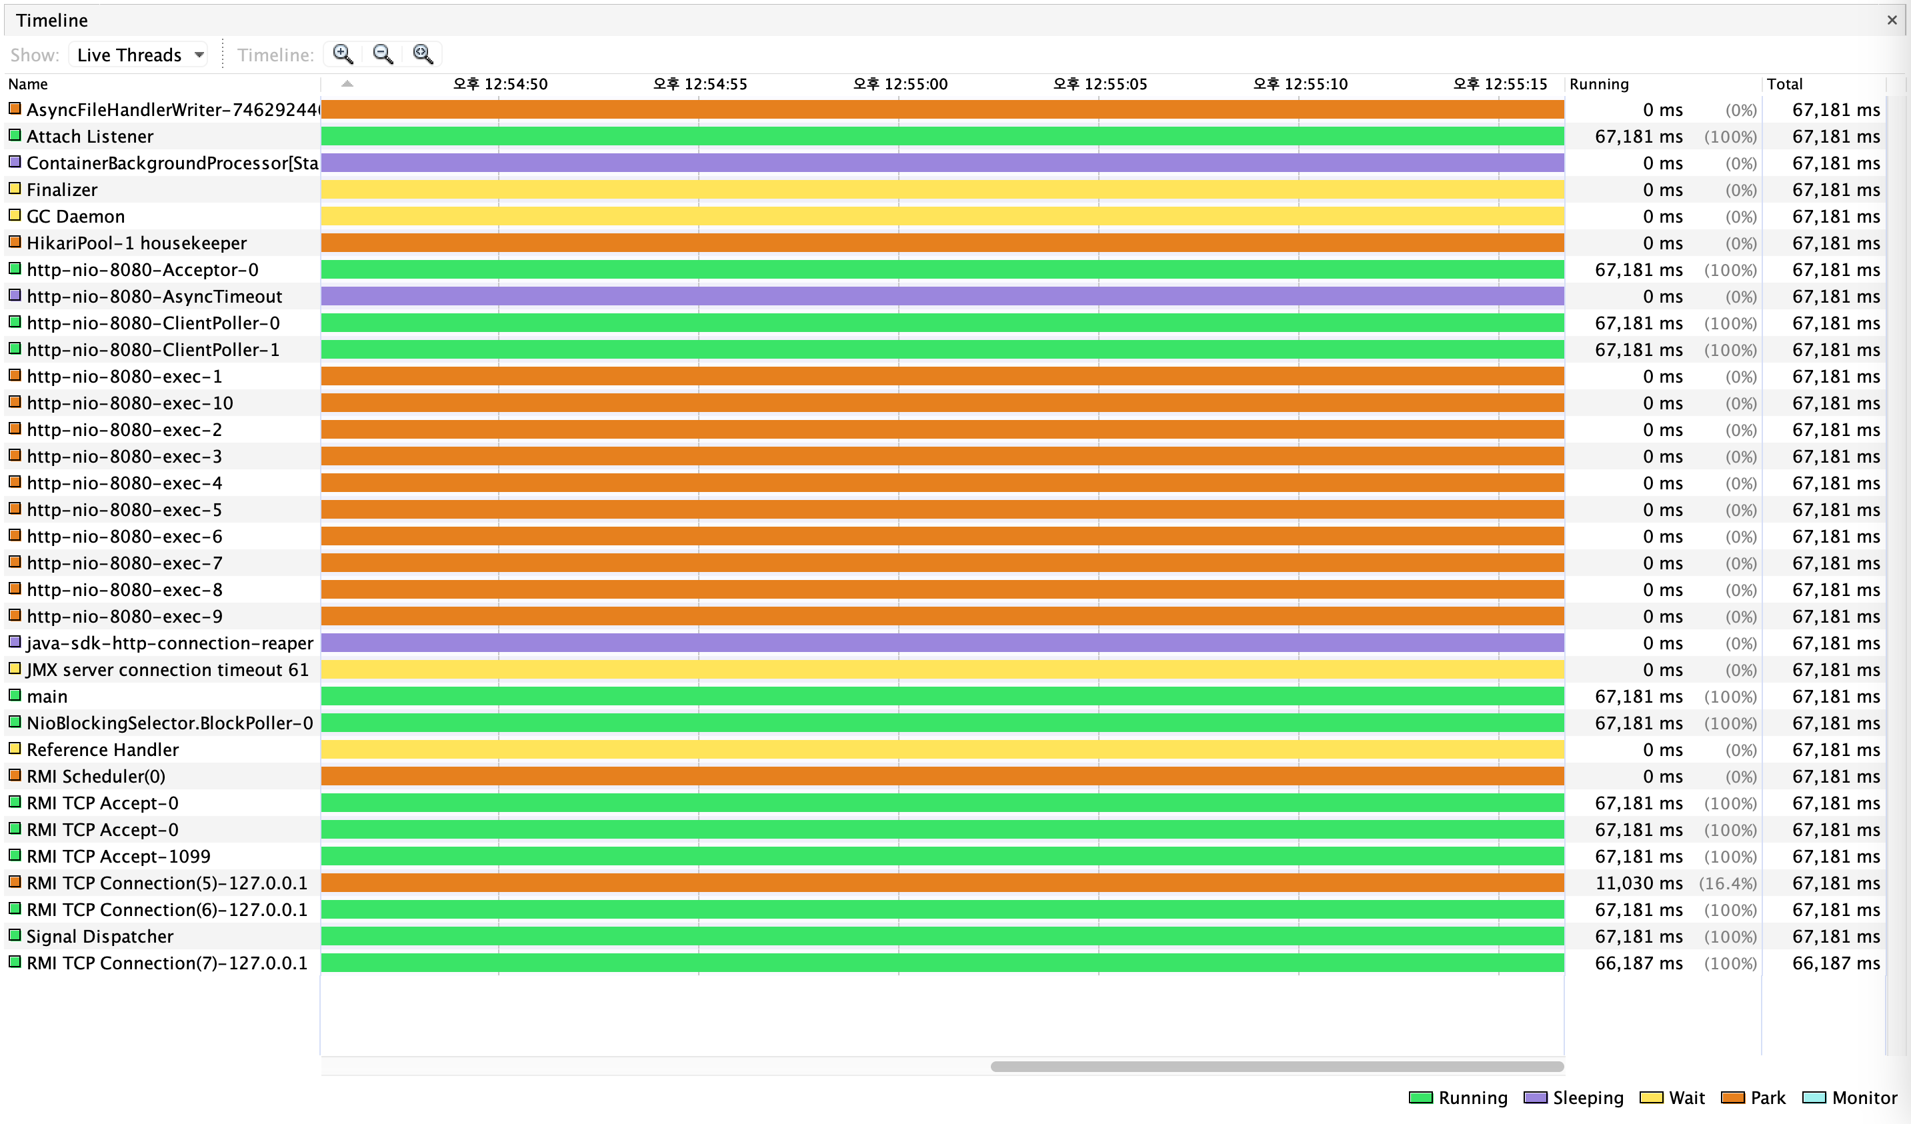Click the horizontal timeline scrollbar thumb
This screenshot has height=1124, width=1911.
click(x=1276, y=1067)
